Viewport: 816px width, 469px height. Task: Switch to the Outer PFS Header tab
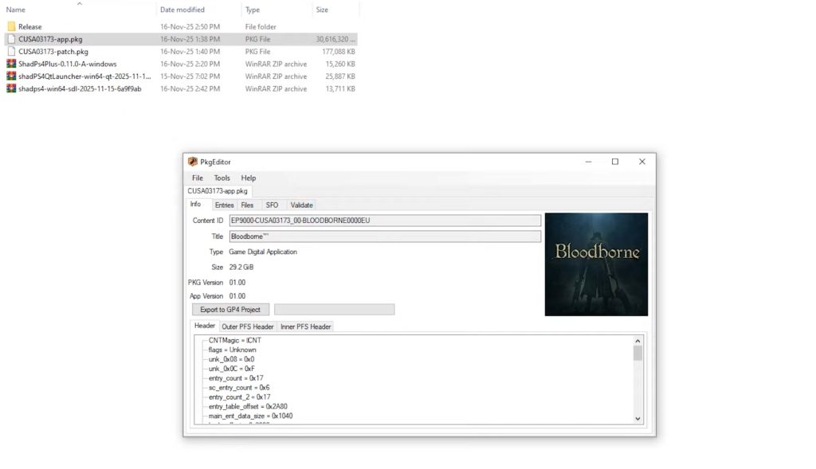click(x=247, y=326)
